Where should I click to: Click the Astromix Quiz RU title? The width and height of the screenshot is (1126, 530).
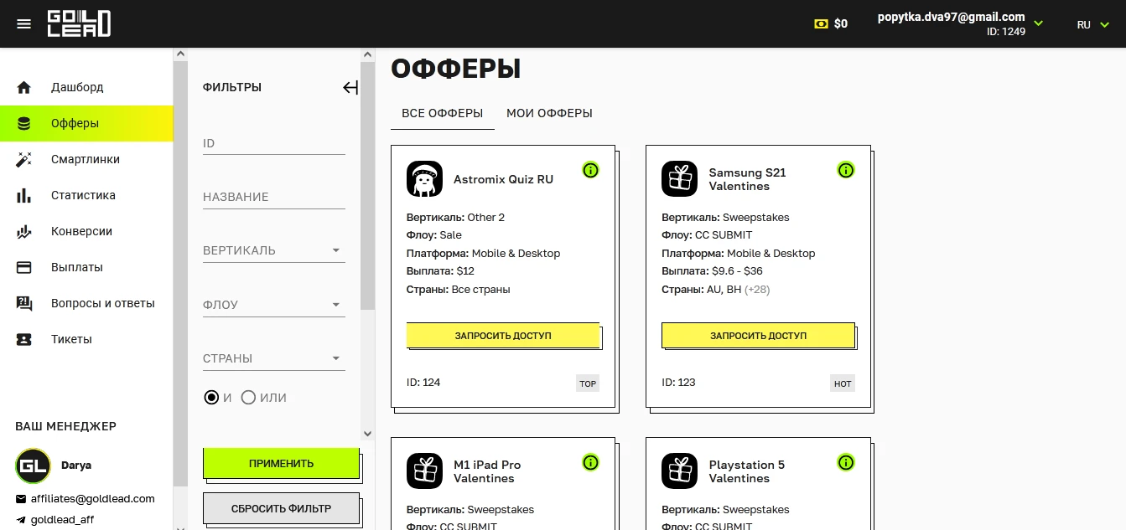tap(503, 179)
